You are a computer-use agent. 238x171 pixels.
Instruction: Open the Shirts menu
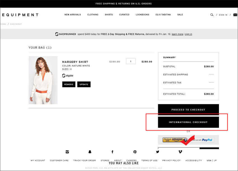click(x=109, y=15)
